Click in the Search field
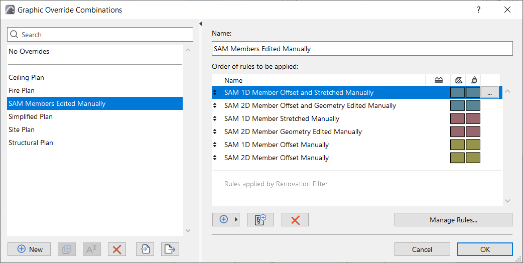The height and width of the screenshot is (263, 523). [x=100, y=35]
